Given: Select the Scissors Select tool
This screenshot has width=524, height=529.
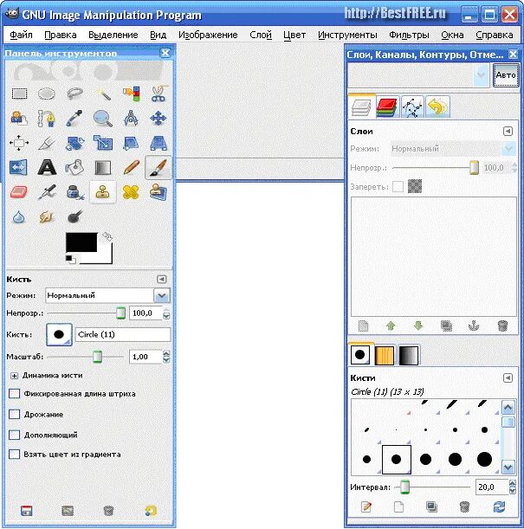Looking at the screenshot, I should click(158, 94).
